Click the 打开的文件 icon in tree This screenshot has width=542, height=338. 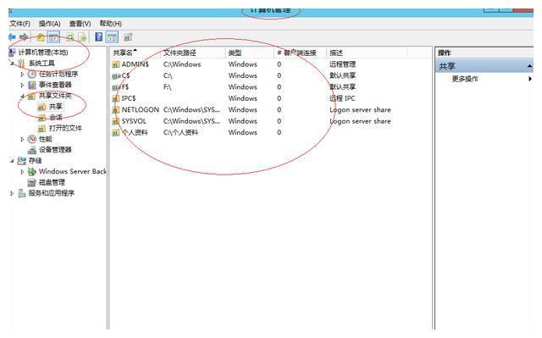(x=41, y=129)
